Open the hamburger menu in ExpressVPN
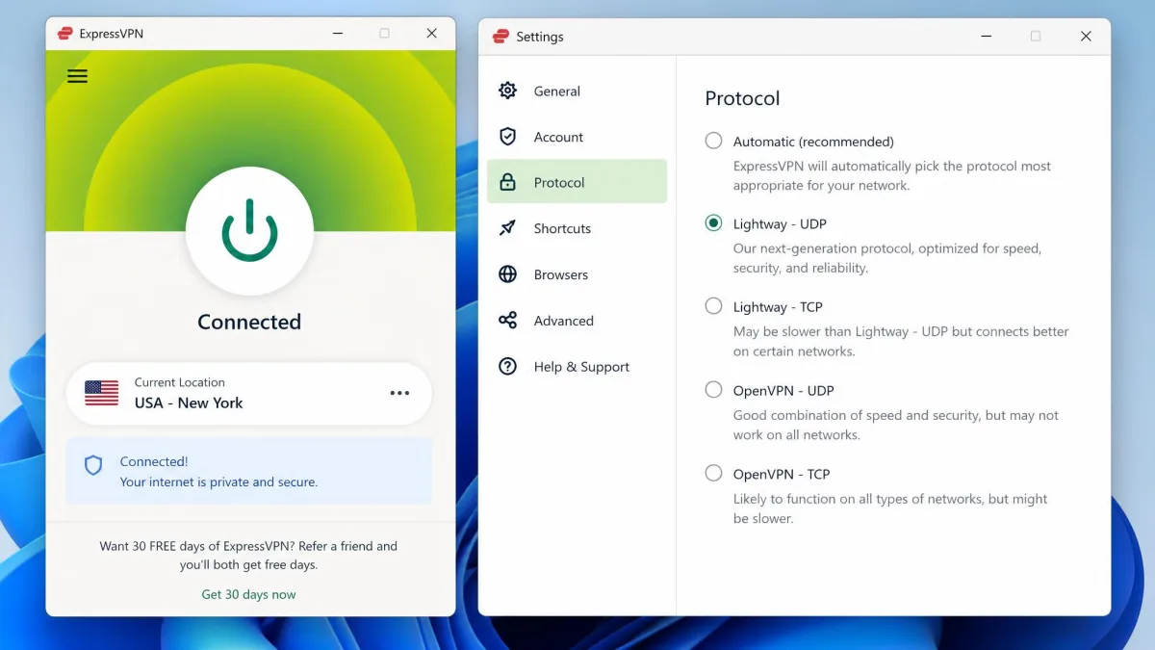1155x650 pixels. point(77,76)
